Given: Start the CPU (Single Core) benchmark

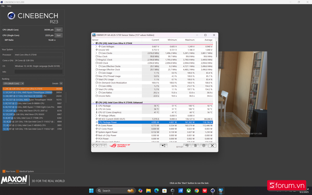Looking at the screenshot, I should click(58, 35).
